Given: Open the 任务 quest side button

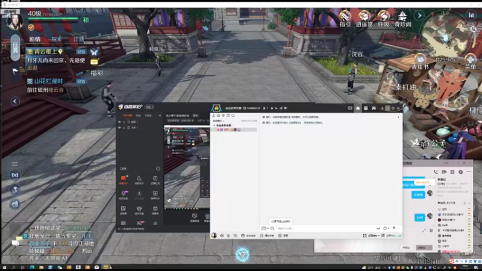Looking at the screenshot, I should coord(15,48).
